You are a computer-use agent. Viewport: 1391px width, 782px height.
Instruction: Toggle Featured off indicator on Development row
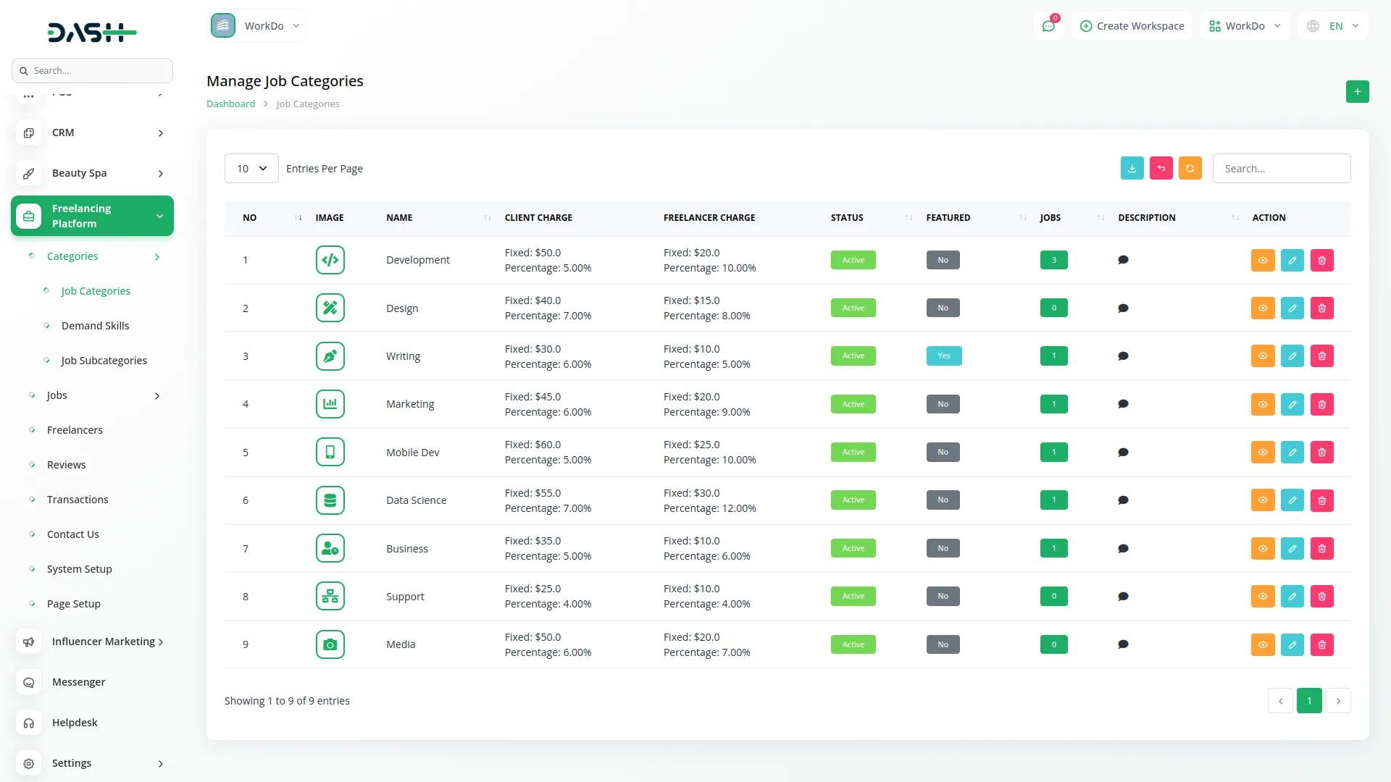pyautogui.click(x=942, y=259)
